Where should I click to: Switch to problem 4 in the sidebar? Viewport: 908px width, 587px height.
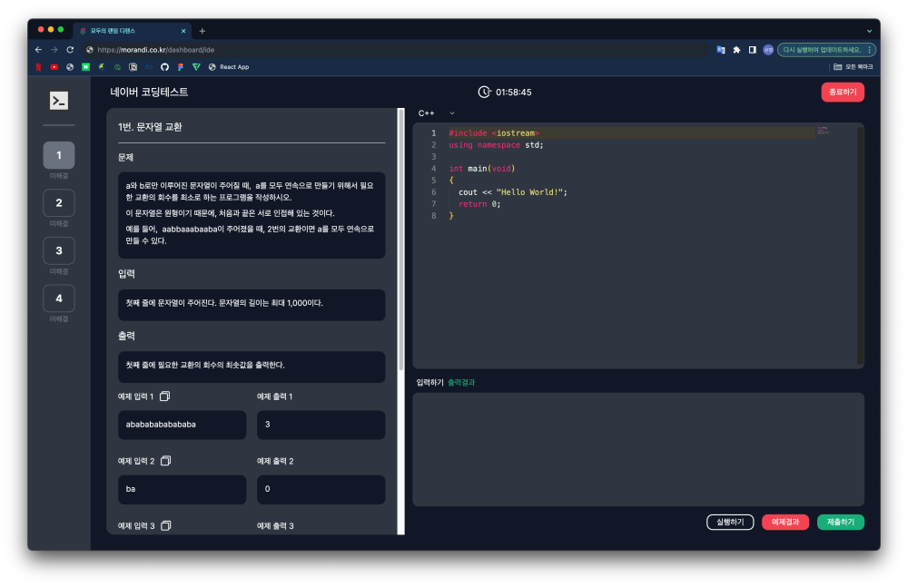[59, 298]
